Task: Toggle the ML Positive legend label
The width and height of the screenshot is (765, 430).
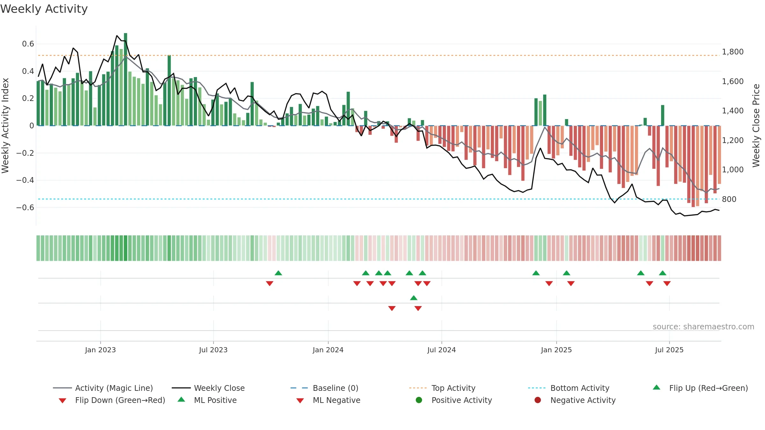Action: [215, 400]
